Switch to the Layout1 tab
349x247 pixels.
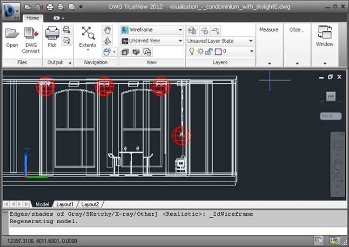65,204
